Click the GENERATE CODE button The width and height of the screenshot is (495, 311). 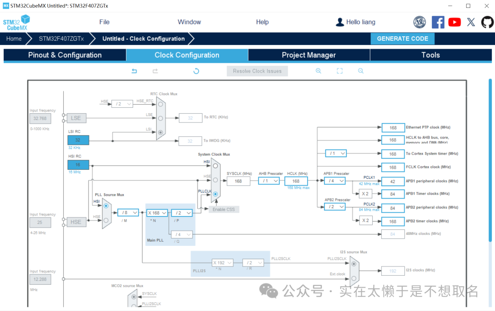click(402, 39)
